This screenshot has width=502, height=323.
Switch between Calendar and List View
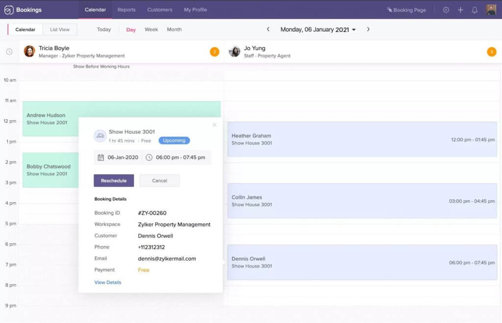59,29
